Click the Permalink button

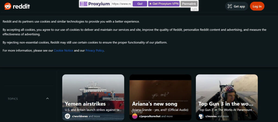click(x=189, y=4)
